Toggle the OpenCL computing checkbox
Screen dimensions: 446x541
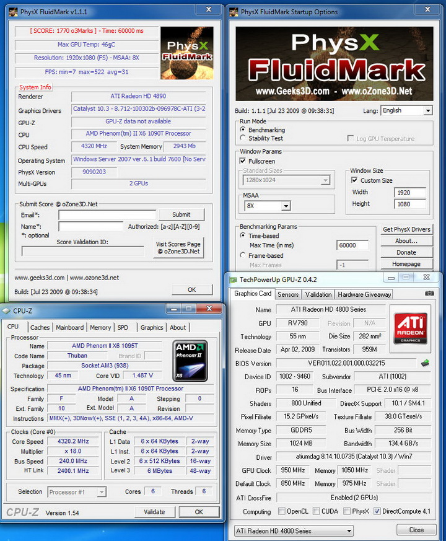(281, 511)
